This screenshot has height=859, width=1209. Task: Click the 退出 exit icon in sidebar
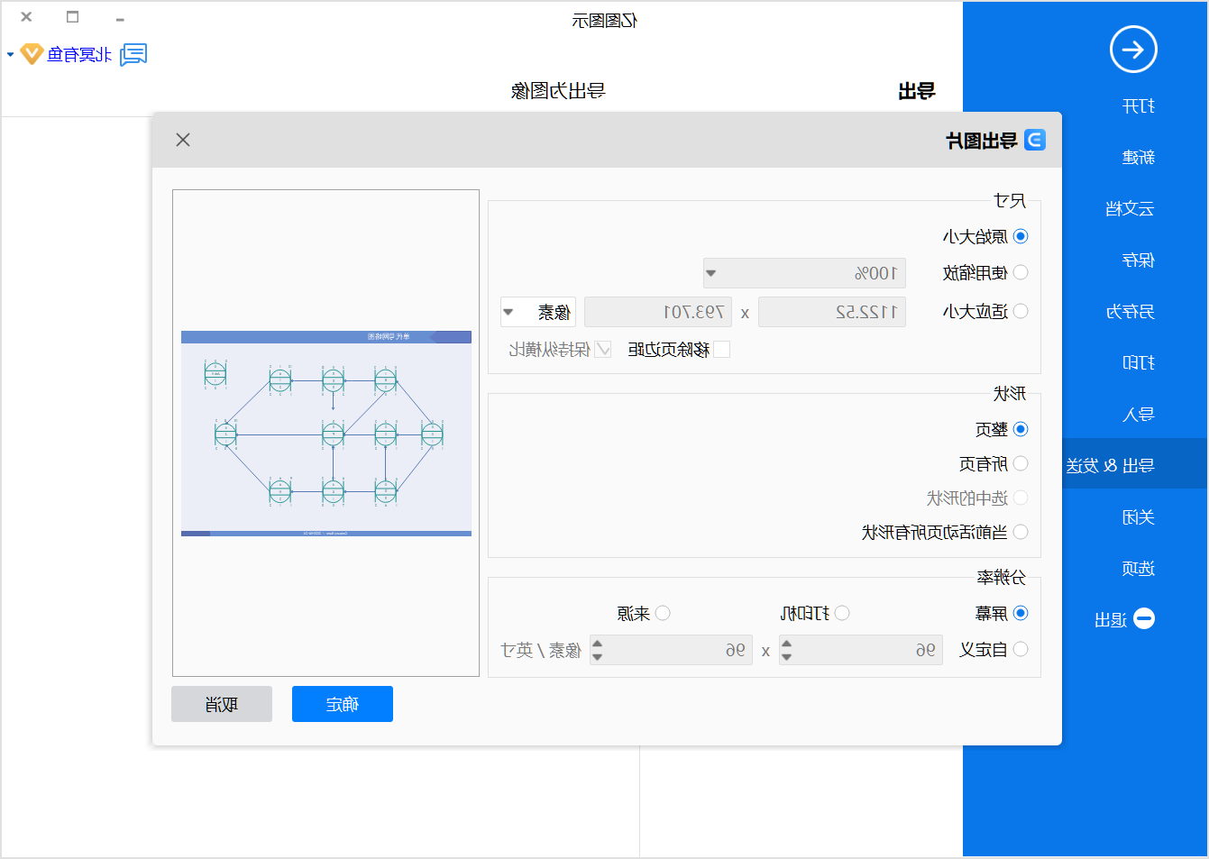(1144, 618)
